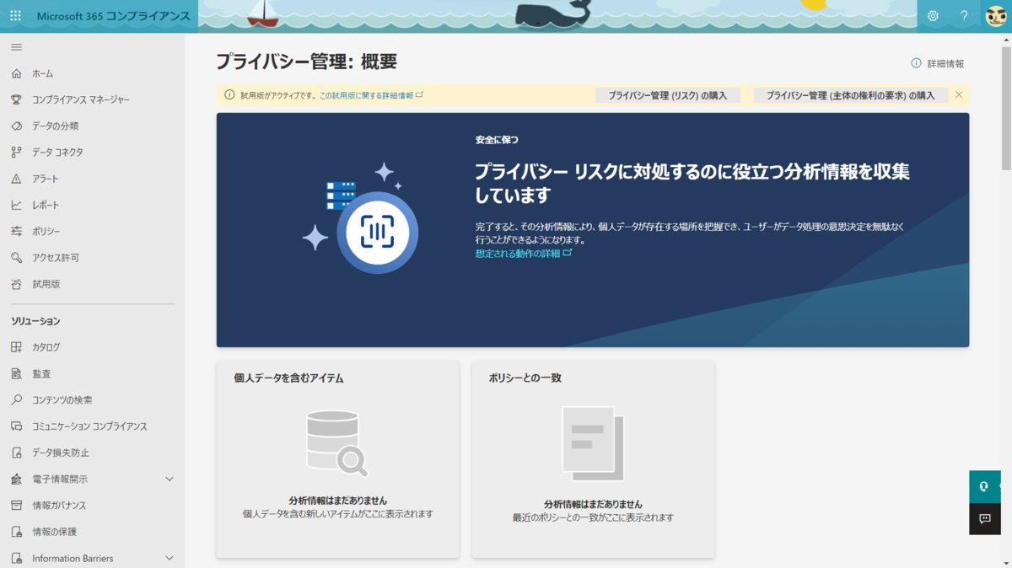
Task: Open settings gear in header
Action: point(933,16)
